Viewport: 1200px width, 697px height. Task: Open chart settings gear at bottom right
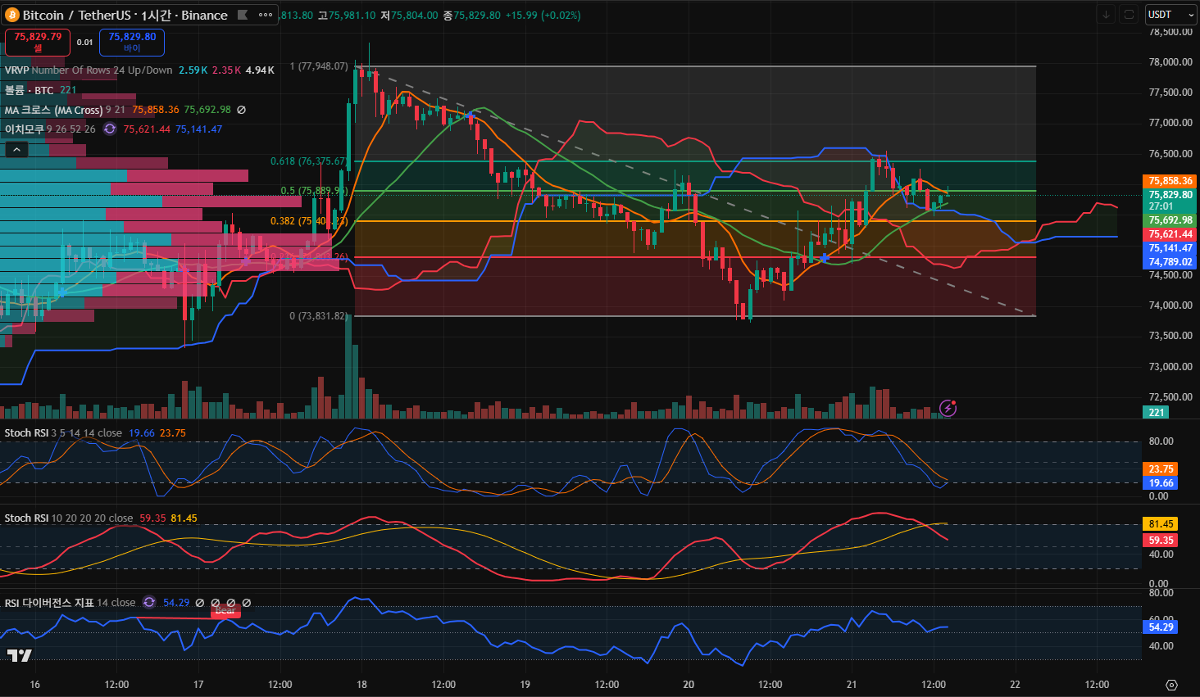pos(1171,685)
